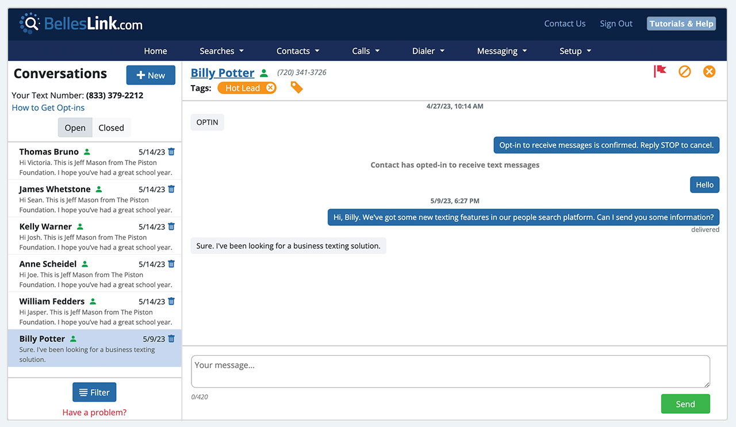Delete the Kelly Warner conversation
Screen dimensions: 736x427
171,226
